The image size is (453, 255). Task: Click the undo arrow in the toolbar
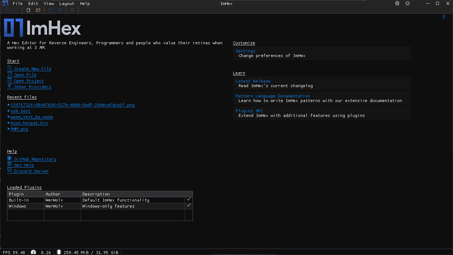pos(6,10)
